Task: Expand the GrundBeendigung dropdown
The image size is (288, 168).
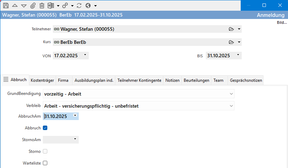Action: tap(231, 94)
